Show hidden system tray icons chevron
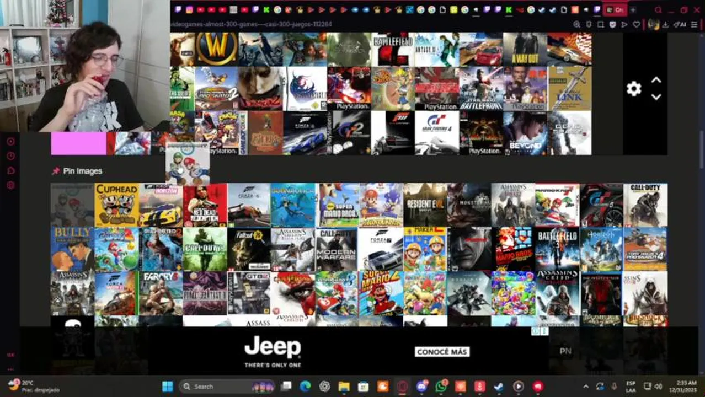 (586, 387)
